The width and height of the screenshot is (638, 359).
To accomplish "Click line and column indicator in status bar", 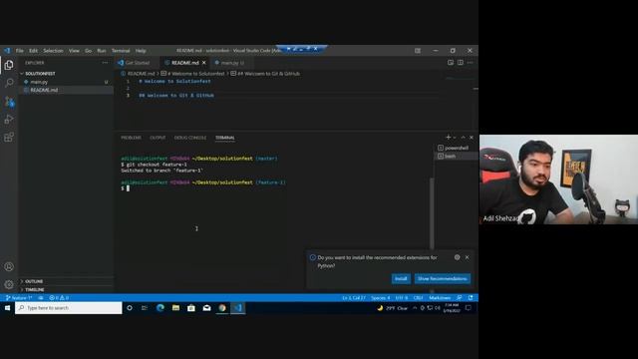I will 354,297.
